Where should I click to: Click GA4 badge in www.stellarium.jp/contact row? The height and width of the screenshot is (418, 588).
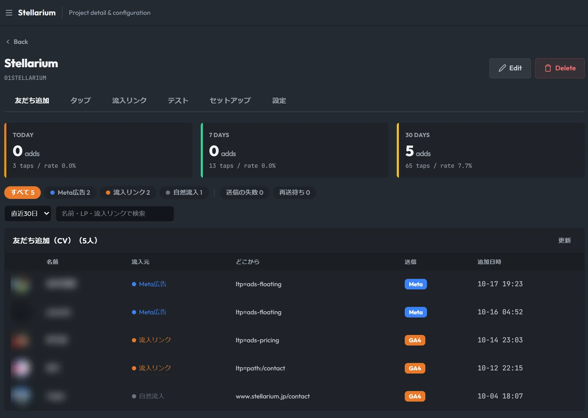click(415, 396)
